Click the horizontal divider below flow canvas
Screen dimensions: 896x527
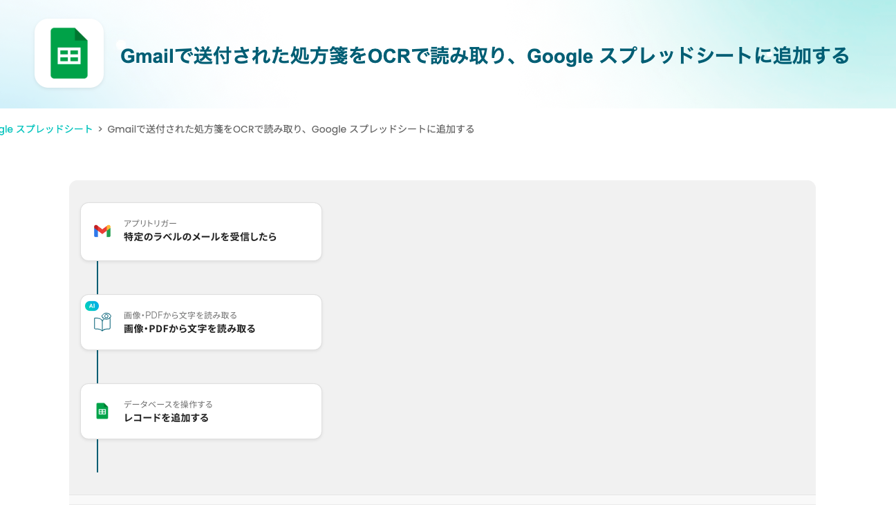[442, 499]
